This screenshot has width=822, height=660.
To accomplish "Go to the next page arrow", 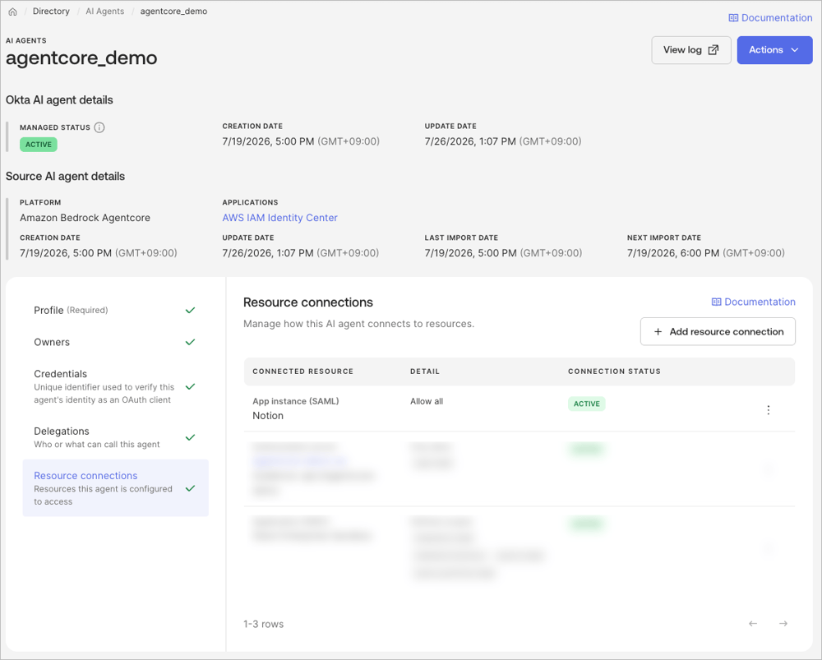I will point(783,623).
